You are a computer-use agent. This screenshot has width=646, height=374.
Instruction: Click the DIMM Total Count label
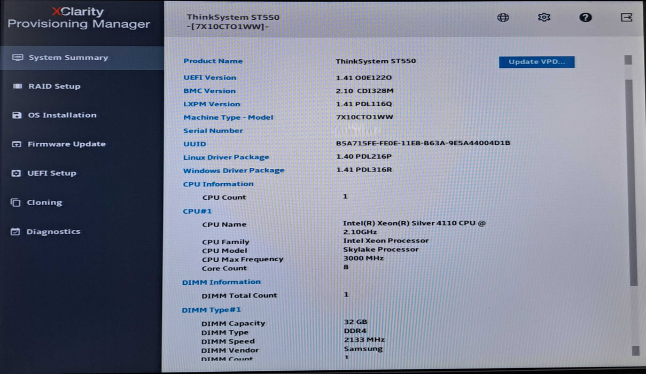pos(239,295)
